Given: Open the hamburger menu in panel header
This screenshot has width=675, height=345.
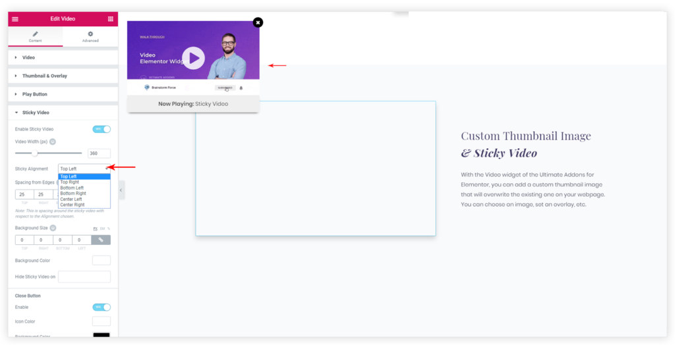Looking at the screenshot, I should (x=15, y=19).
